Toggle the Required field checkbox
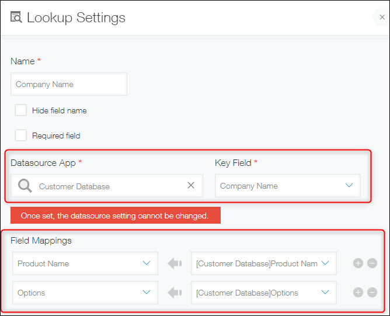 pyautogui.click(x=21, y=136)
